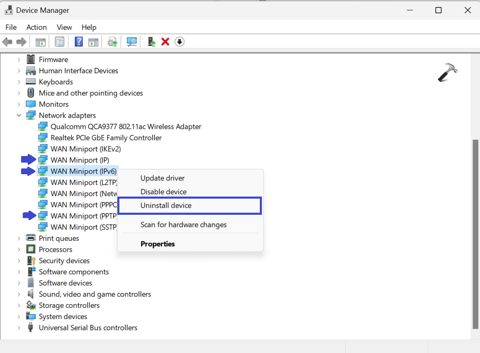Choose Uninstall device from context menu
This screenshot has width=480, height=353.
pyautogui.click(x=166, y=206)
